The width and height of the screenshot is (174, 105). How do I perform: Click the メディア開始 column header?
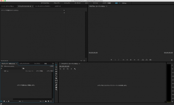pyautogui.click(x=39, y=71)
